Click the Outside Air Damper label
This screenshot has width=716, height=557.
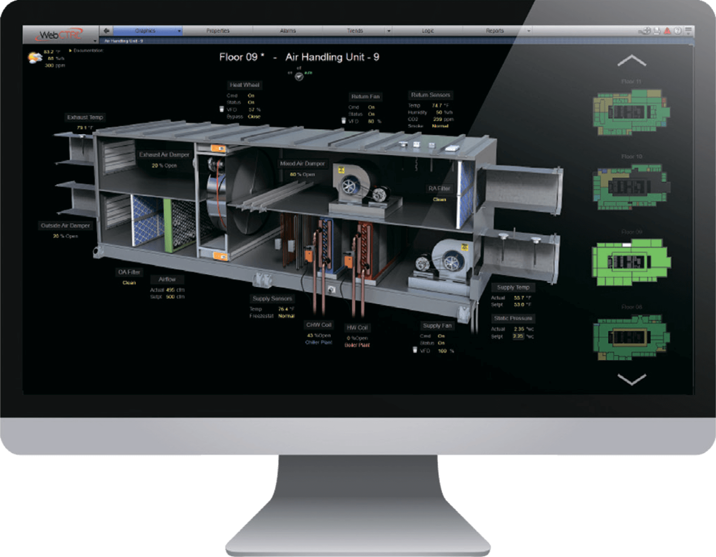65,226
